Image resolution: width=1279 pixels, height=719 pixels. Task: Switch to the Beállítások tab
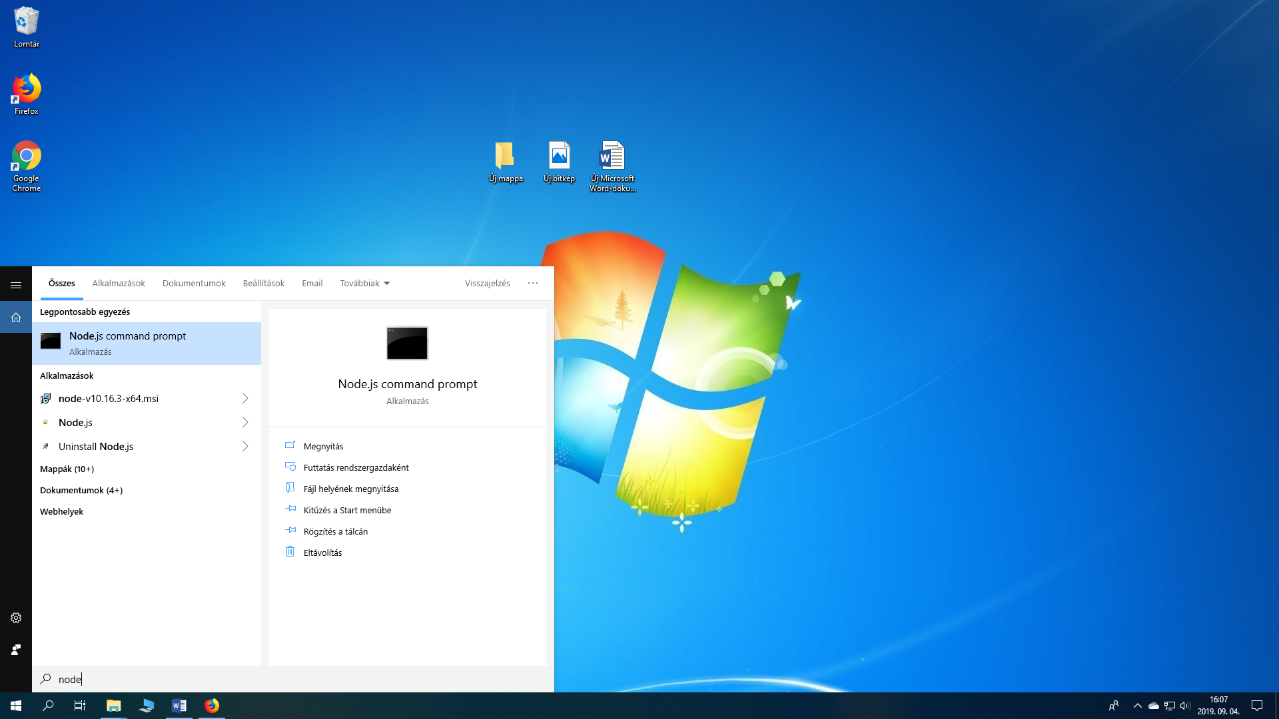pyautogui.click(x=264, y=284)
